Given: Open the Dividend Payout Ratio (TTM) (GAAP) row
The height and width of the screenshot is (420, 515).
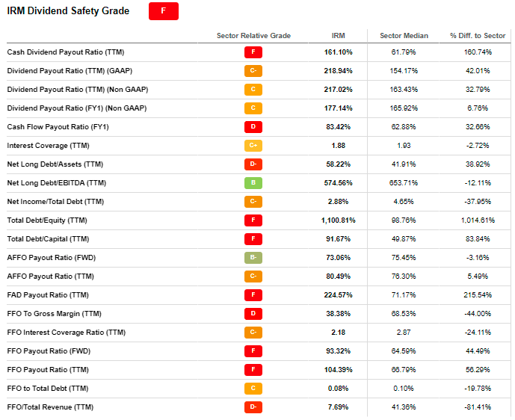Looking at the screenshot, I should (x=259, y=71).
